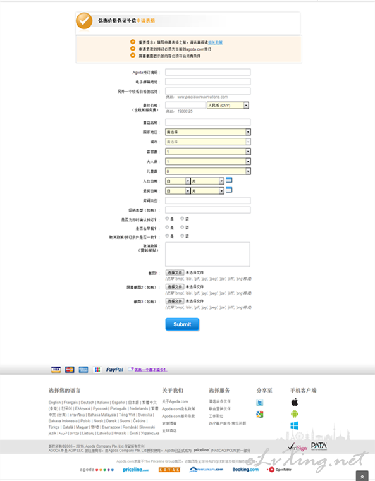Open the 城市 dropdown

coord(208,142)
